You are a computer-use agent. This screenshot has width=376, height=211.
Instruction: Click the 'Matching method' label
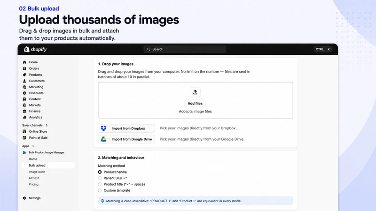pyautogui.click(x=111, y=166)
